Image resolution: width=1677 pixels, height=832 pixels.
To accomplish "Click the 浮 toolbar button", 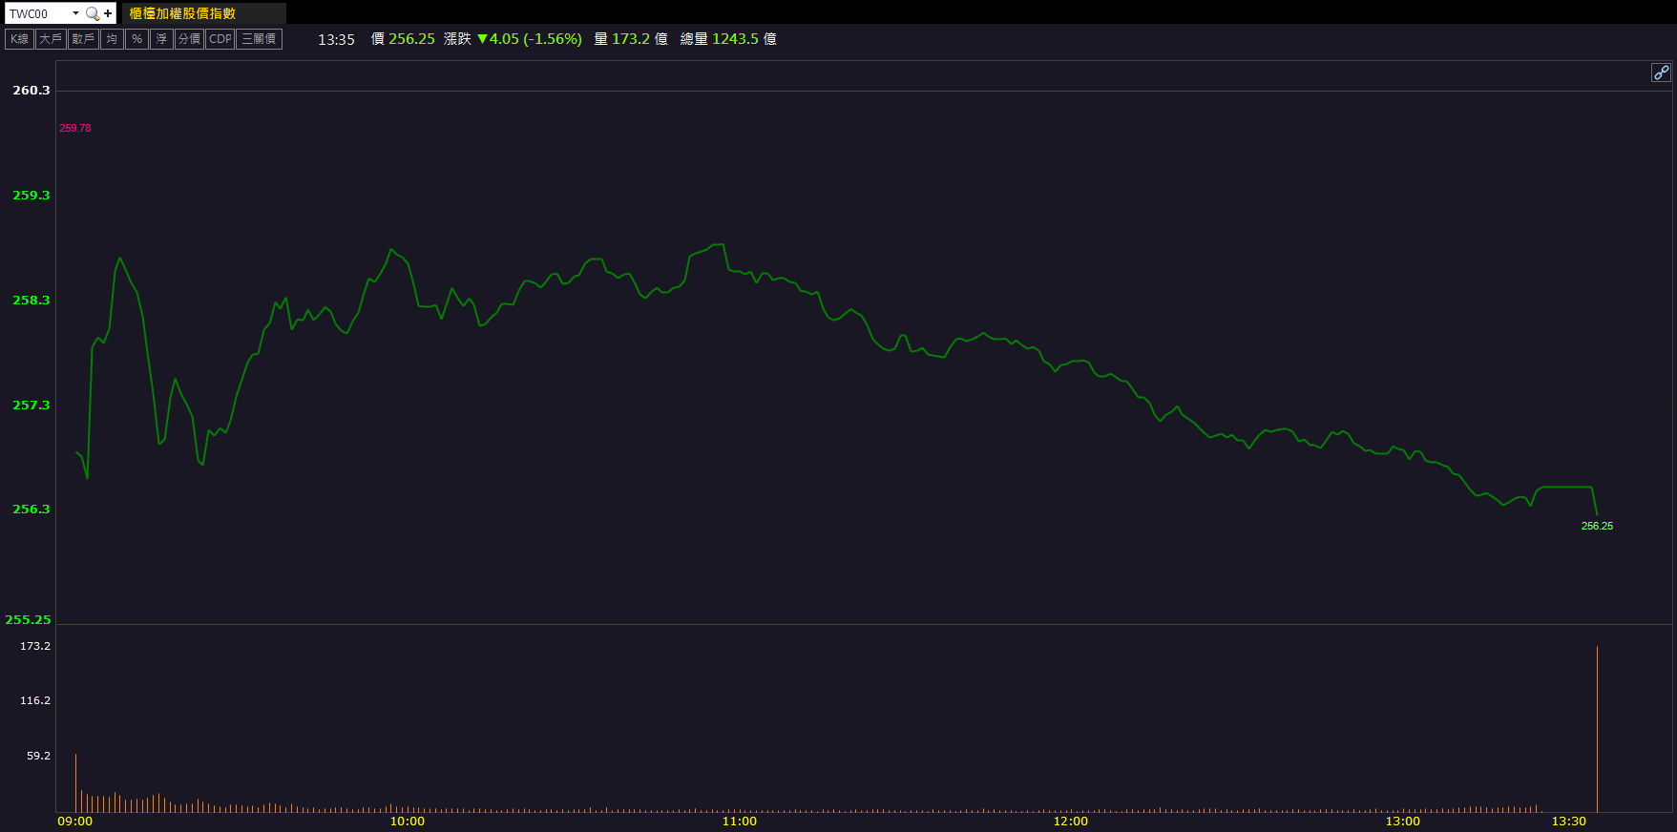I will click(x=161, y=39).
